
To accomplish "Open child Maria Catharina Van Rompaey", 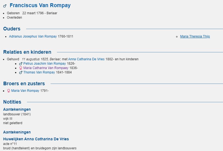I will click(46, 68).
